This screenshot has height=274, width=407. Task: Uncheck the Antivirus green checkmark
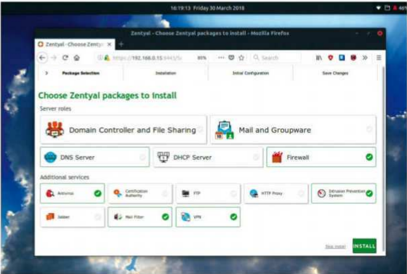[98, 193]
